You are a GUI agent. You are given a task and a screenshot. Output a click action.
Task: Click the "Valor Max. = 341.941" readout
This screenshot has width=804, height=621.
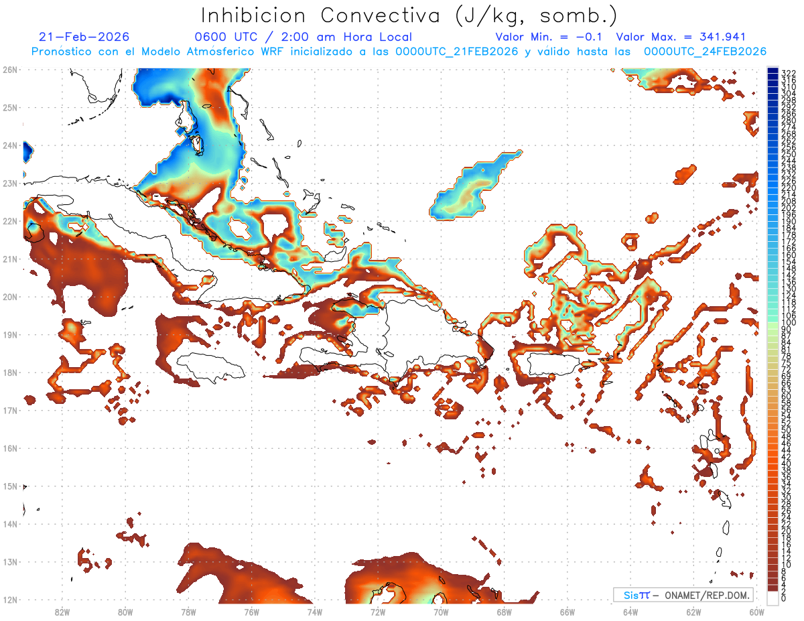pyautogui.click(x=681, y=37)
